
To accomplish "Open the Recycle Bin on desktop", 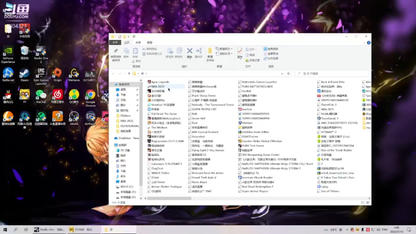I will pos(24,53).
